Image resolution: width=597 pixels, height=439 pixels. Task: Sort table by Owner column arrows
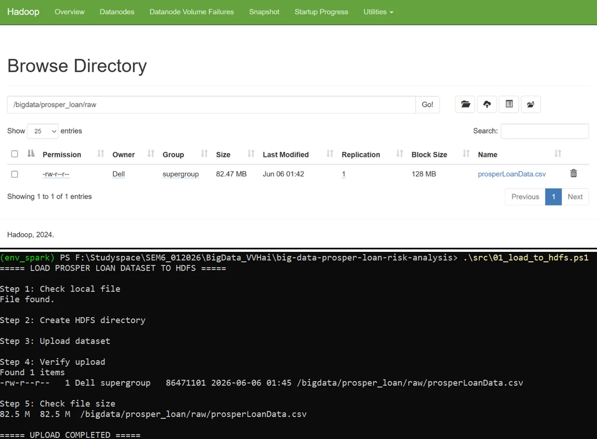[151, 153]
